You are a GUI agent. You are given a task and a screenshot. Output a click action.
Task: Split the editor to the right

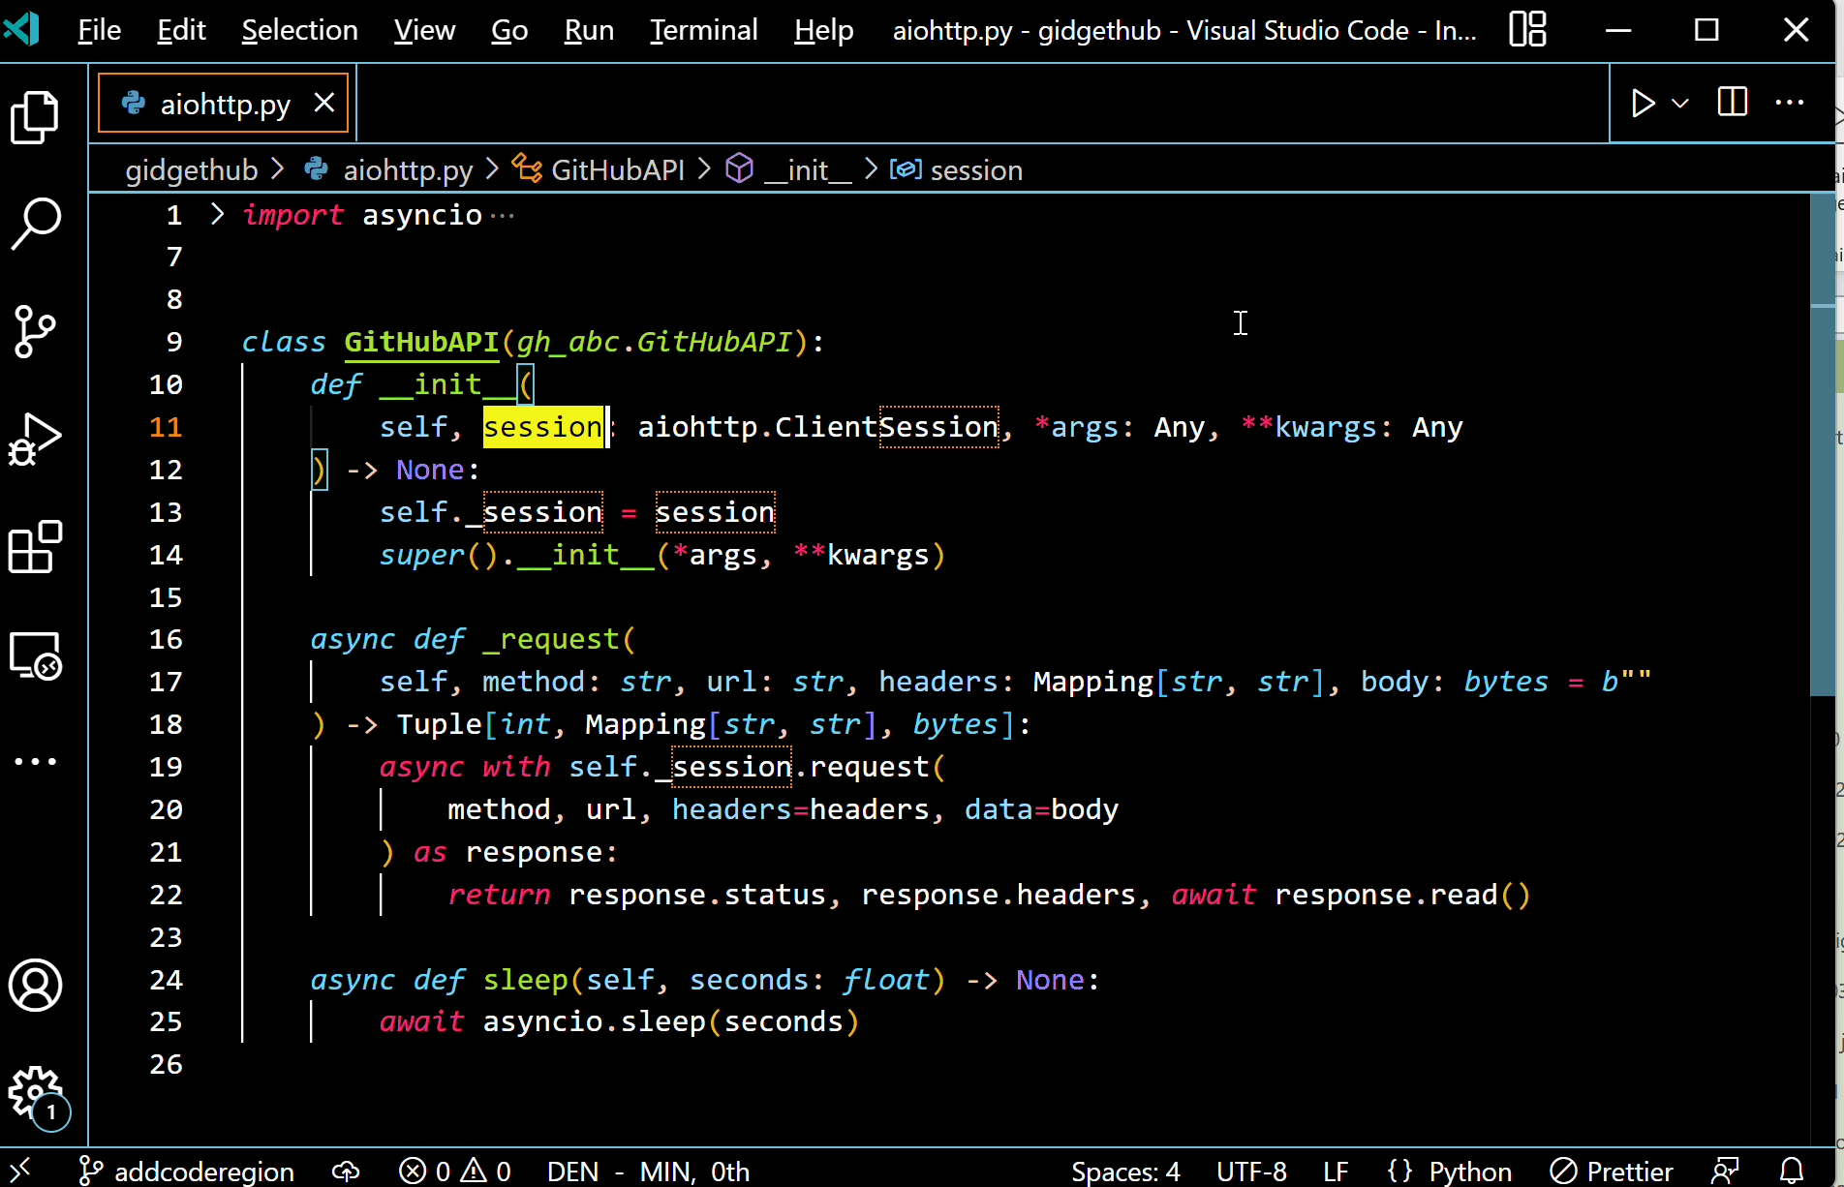1733,102
